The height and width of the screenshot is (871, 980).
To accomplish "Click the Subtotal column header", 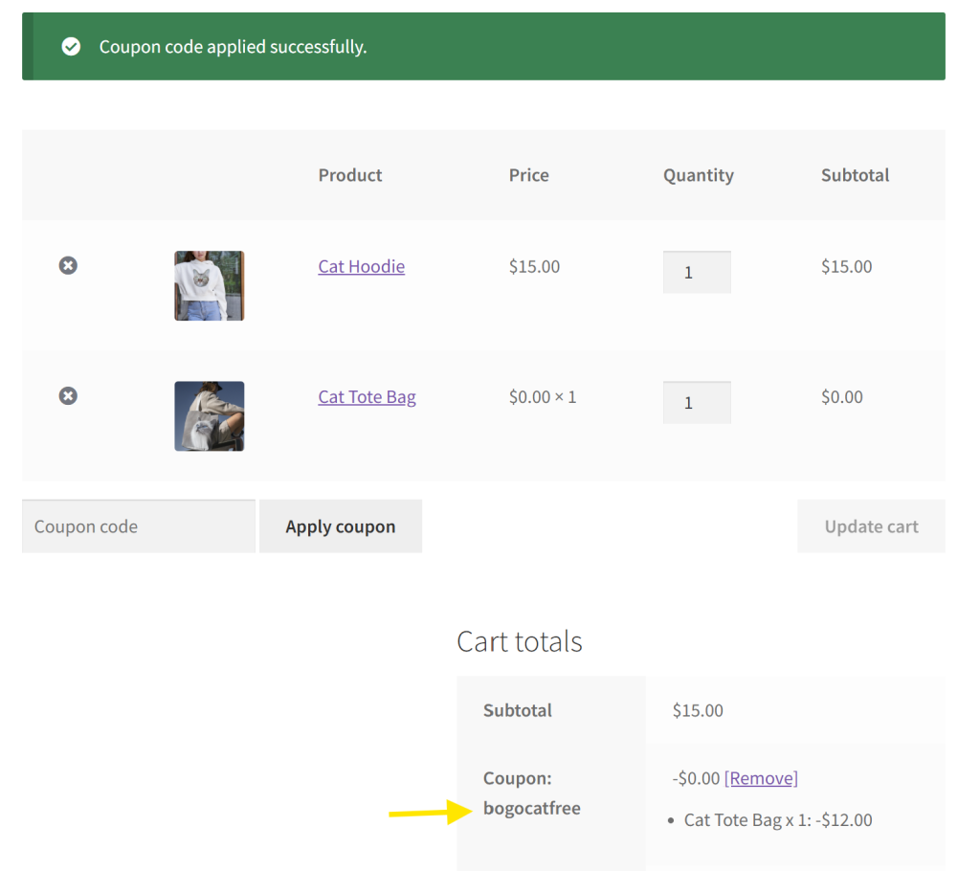I will 855,175.
